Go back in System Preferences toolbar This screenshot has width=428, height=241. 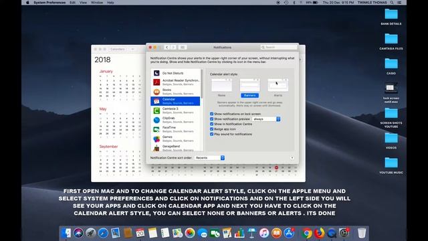(x=167, y=48)
